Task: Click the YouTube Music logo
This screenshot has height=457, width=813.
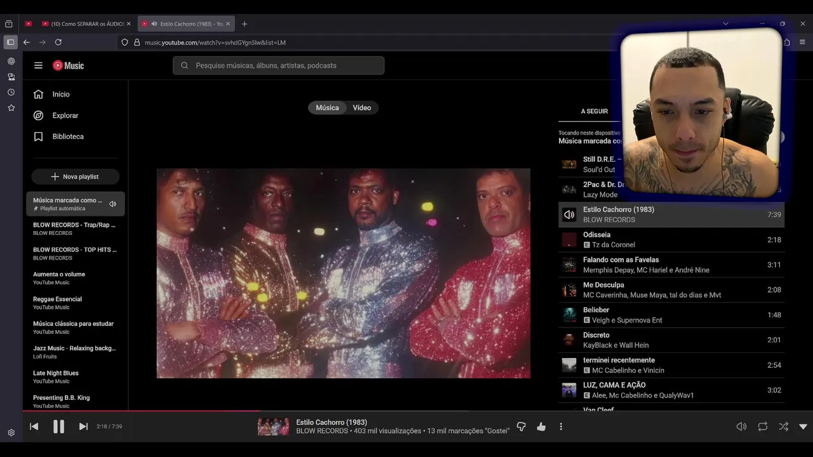Action: pos(68,65)
